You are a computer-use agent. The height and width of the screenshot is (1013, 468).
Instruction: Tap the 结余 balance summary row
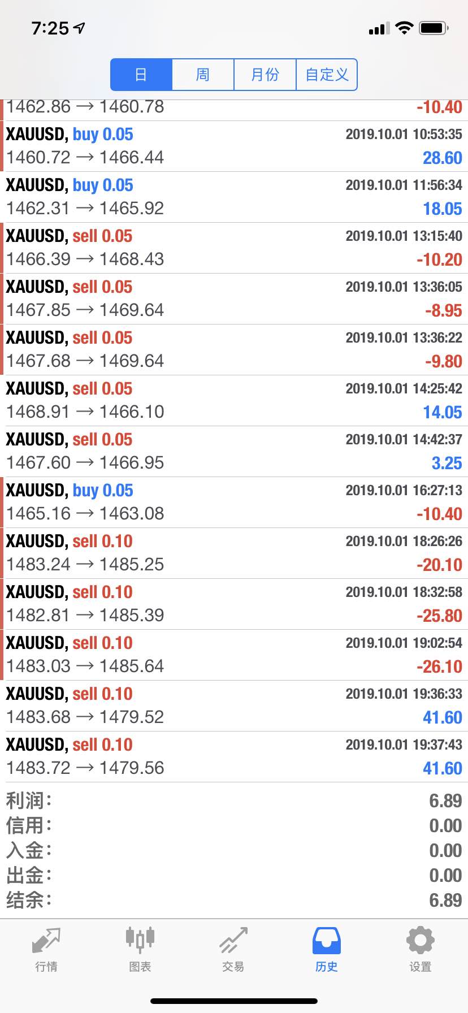[234, 900]
